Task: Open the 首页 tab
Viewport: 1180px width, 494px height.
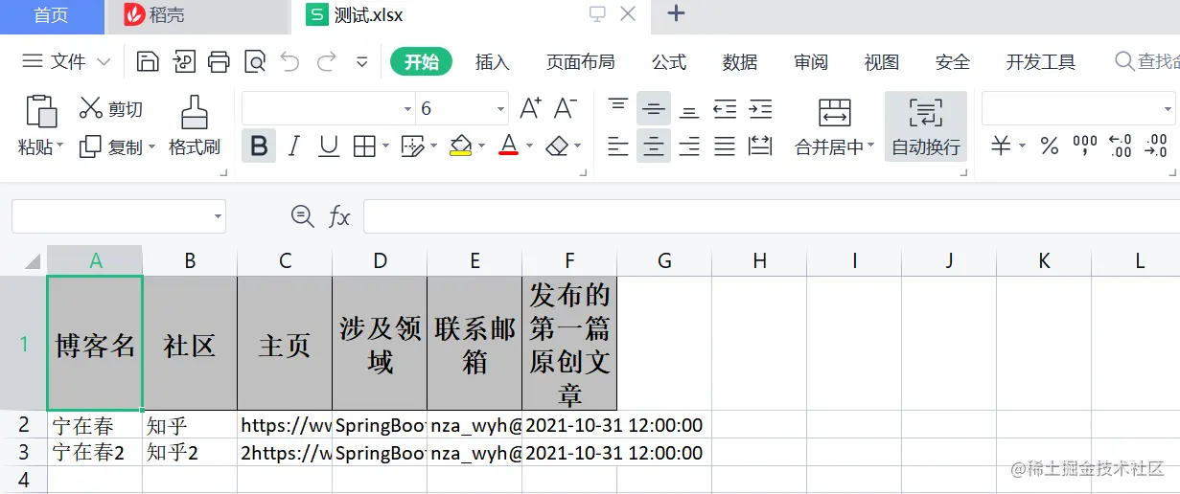Action: click(52, 15)
